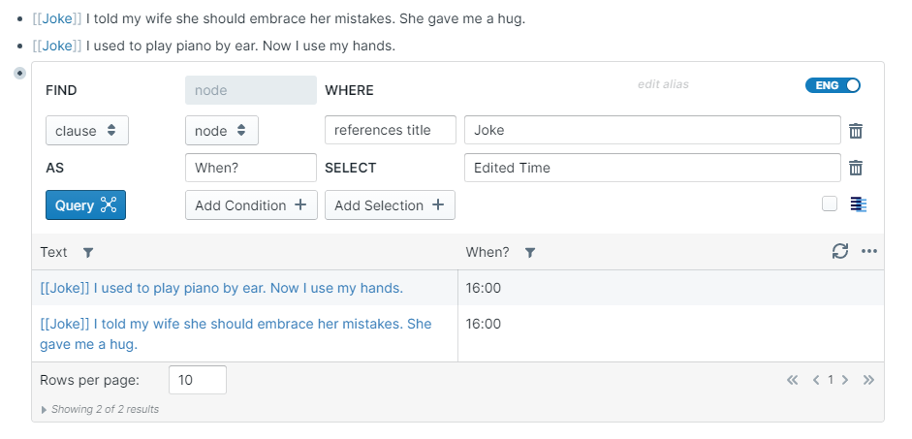This screenshot has height=439, width=912.
Task: Click the Rows per page field
Action: (198, 380)
